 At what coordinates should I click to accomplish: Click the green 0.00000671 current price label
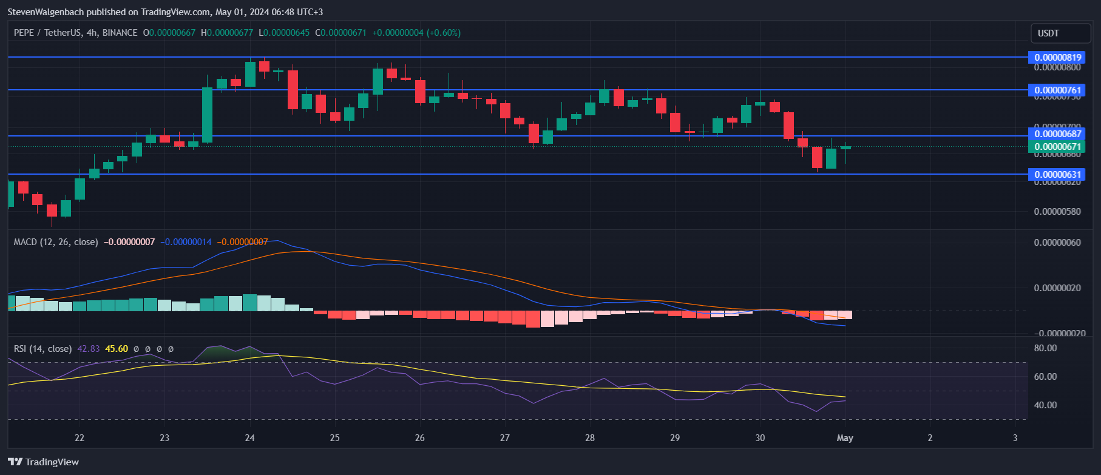tap(1057, 147)
